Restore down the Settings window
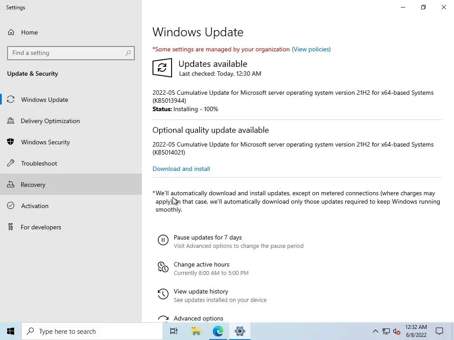 [423, 7]
